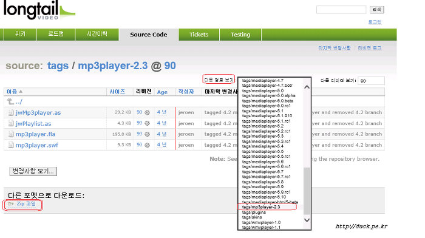The image size is (425, 238).
Task: Click the dropdown list scroll-up arrow
Action: (307, 87)
